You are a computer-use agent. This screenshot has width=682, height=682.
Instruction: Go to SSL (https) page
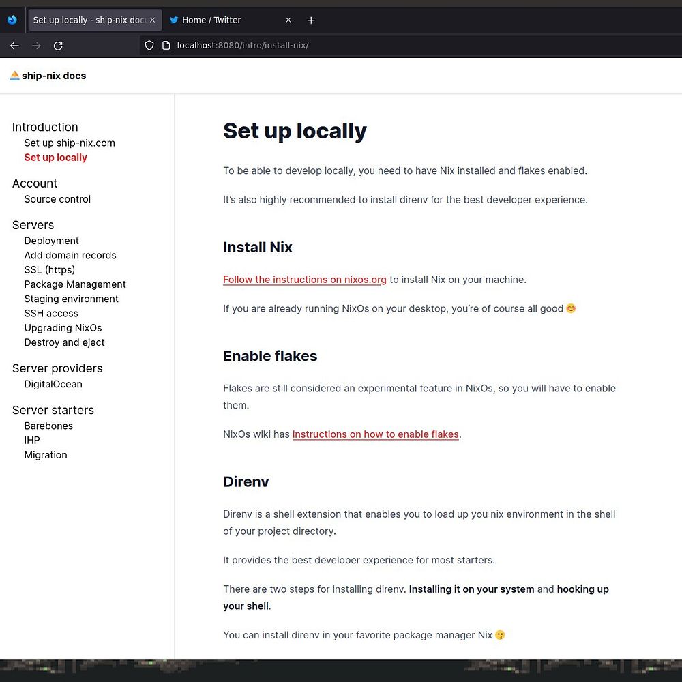50,269
